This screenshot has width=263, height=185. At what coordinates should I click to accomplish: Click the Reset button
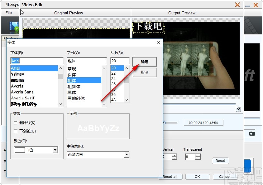tap(220, 161)
